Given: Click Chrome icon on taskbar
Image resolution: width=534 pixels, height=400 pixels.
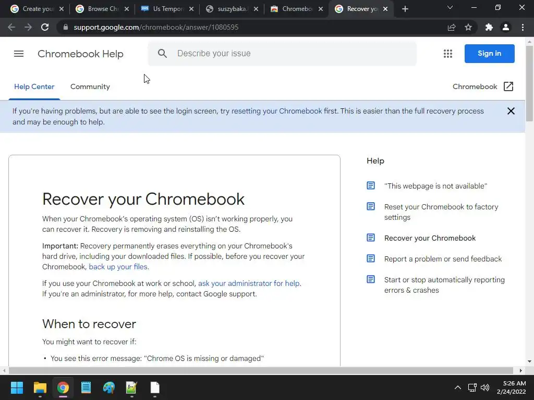Looking at the screenshot, I should tap(63, 387).
